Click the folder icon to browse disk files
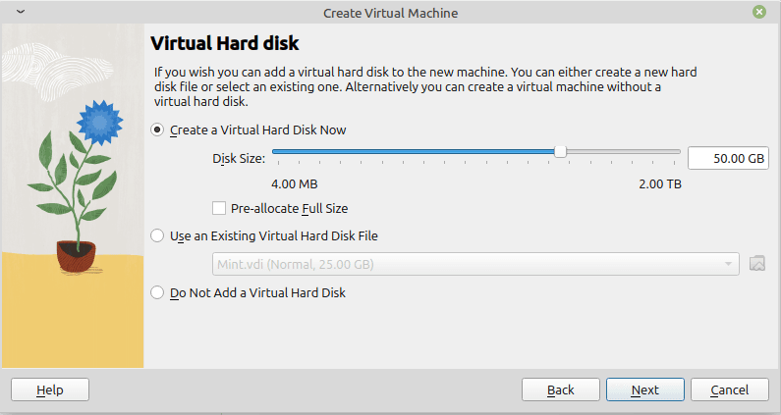The image size is (781, 415). tap(757, 263)
